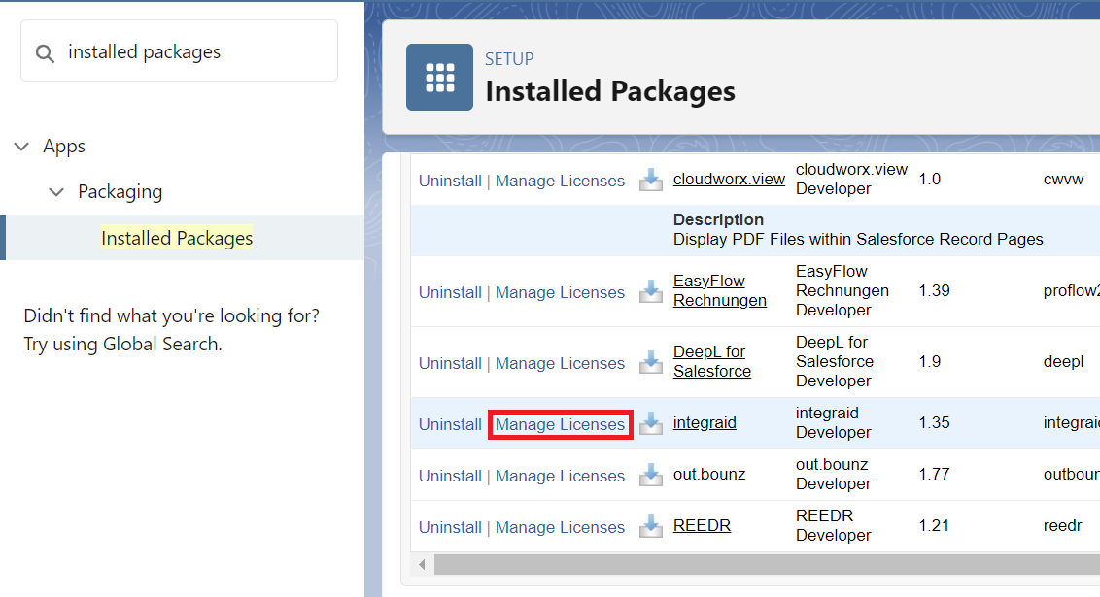Open the EasyFlow Rechnungen package link

pos(720,291)
